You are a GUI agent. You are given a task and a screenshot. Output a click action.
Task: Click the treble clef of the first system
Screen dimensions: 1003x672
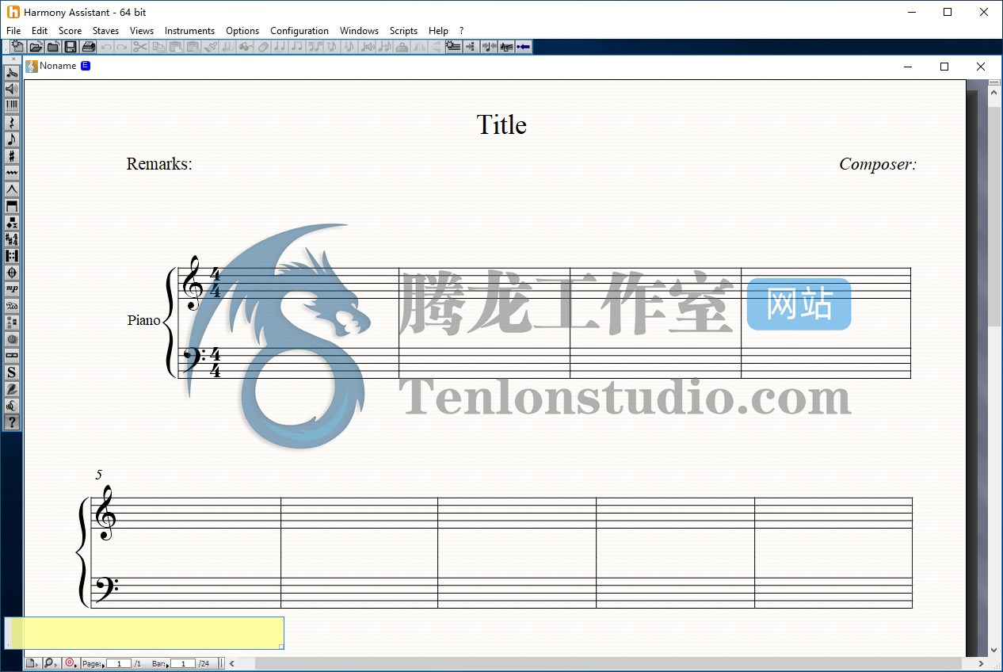pos(193,283)
